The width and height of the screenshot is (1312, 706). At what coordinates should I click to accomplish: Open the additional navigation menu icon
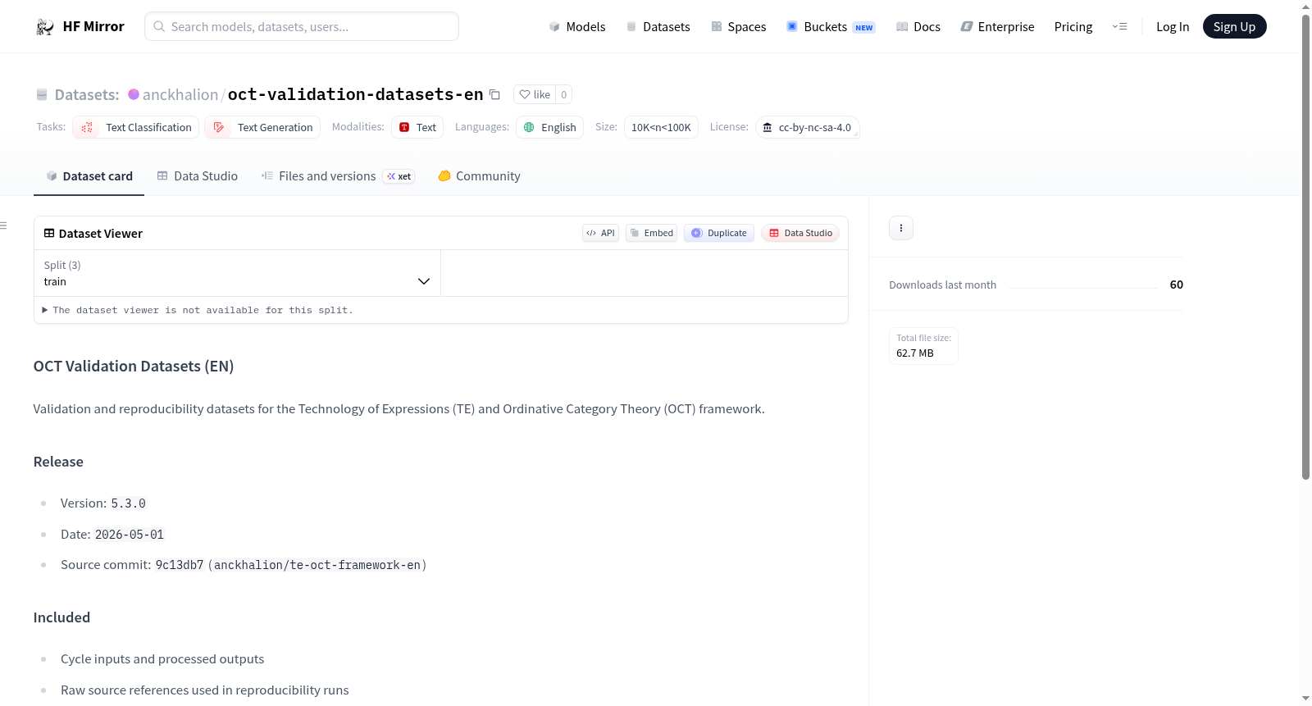1119,27
